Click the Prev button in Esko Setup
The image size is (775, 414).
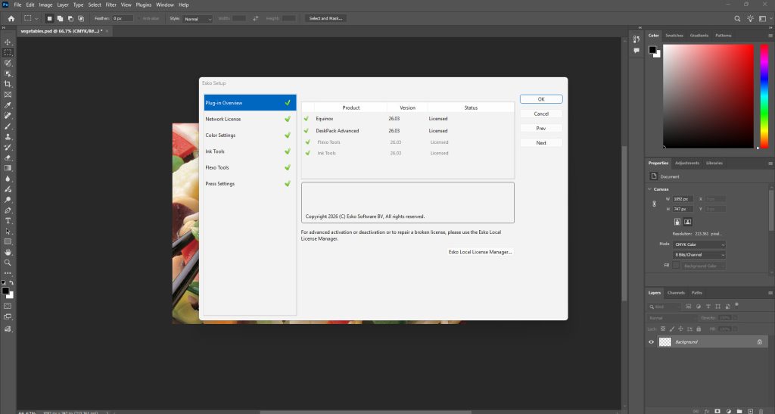(541, 128)
